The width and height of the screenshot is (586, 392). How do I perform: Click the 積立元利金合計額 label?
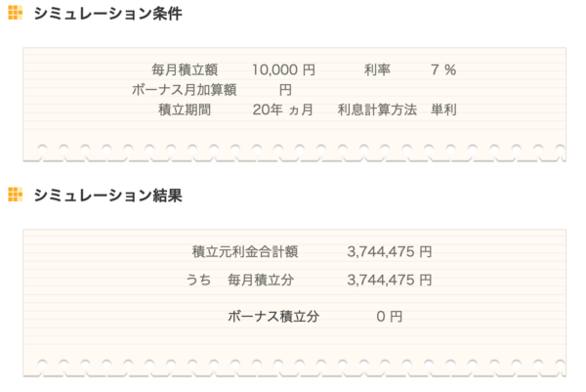click(x=245, y=251)
